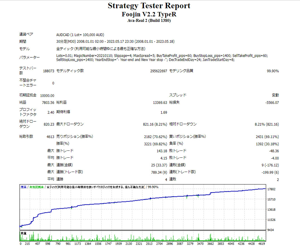Screen dimensions: 300x247
Task: Click the モデリング品質 label
Action: tap(181, 71)
